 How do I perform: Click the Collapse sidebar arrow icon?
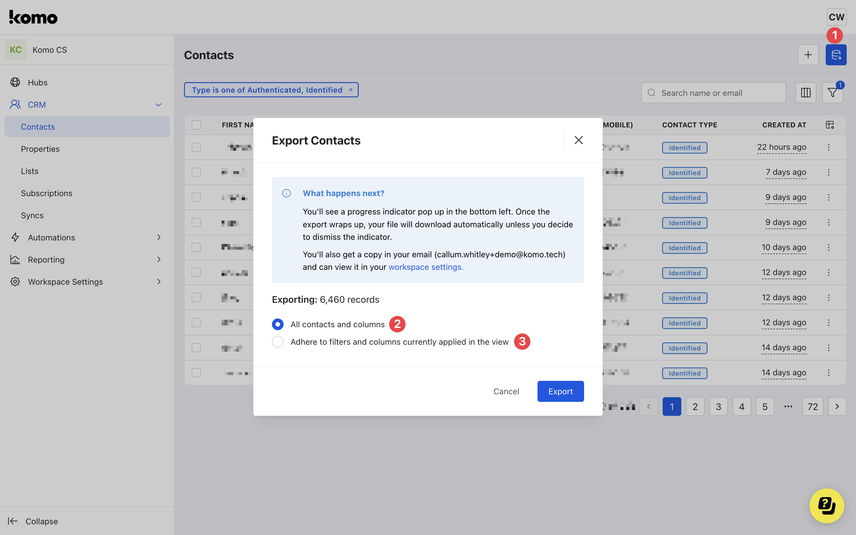point(13,521)
